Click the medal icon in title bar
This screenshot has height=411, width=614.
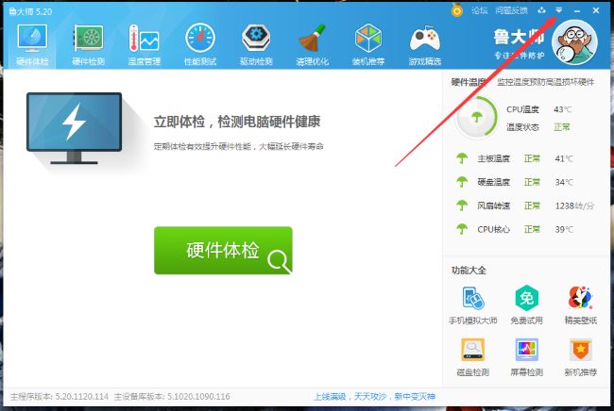point(456,10)
